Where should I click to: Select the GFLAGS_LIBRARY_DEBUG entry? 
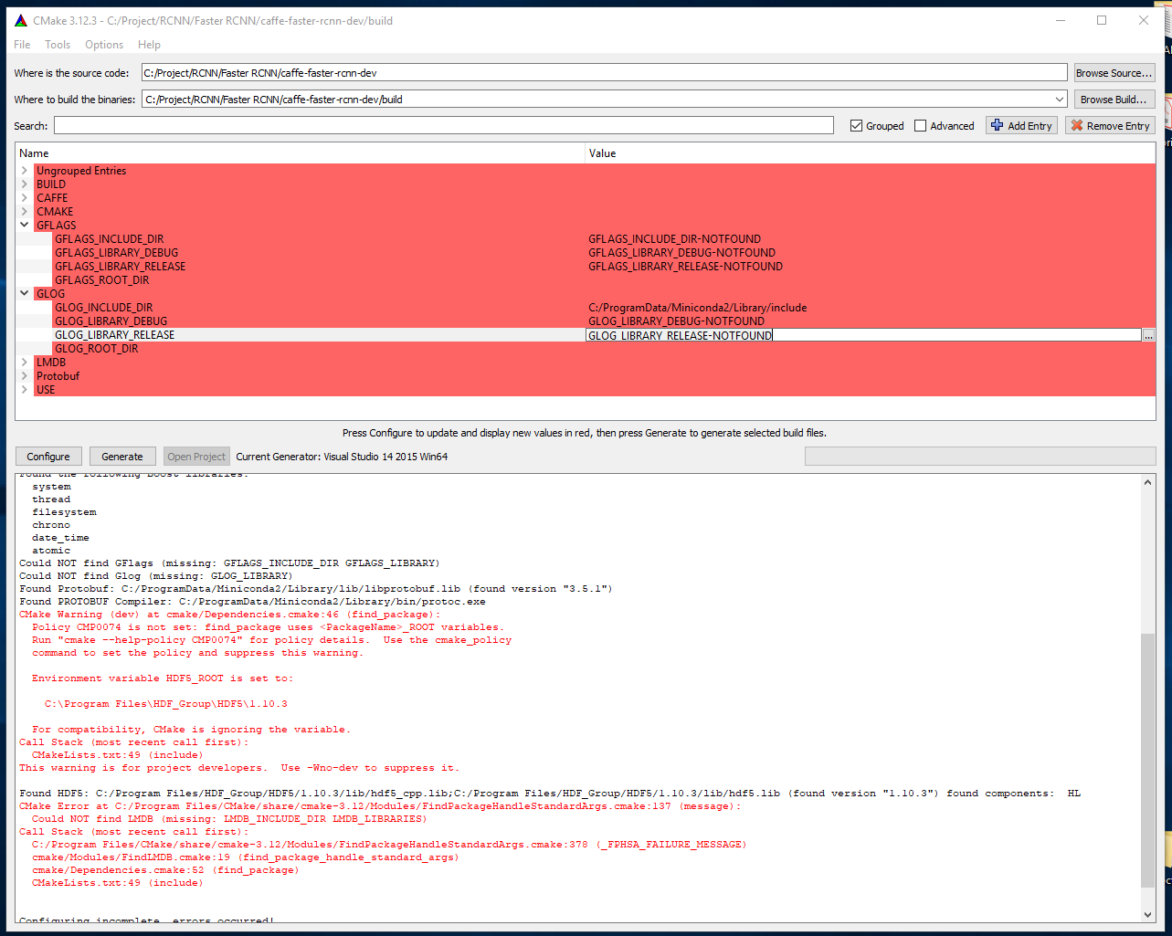coord(117,253)
